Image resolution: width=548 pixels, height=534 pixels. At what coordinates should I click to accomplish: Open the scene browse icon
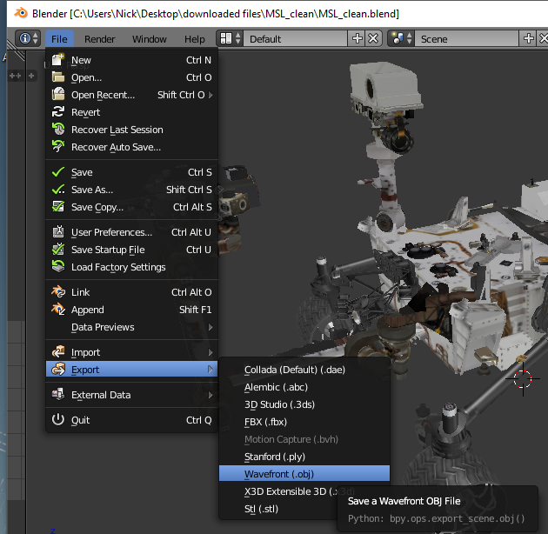[x=398, y=38]
